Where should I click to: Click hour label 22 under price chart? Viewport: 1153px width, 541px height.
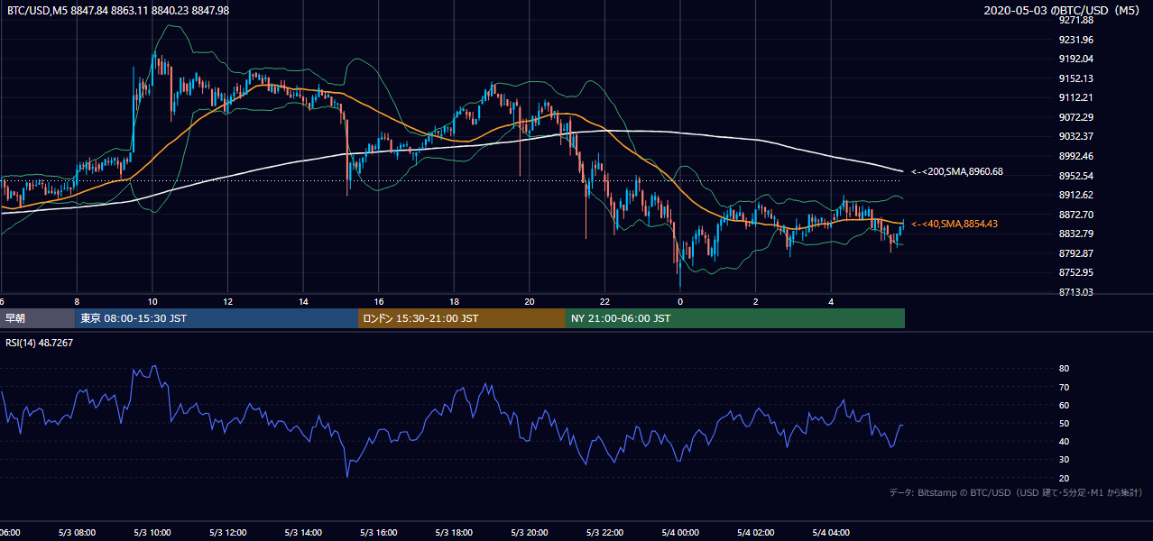click(x=604, y=302)
